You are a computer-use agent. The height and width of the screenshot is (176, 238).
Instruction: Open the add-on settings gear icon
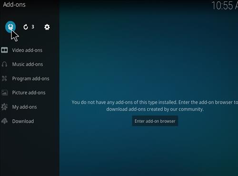47,27
